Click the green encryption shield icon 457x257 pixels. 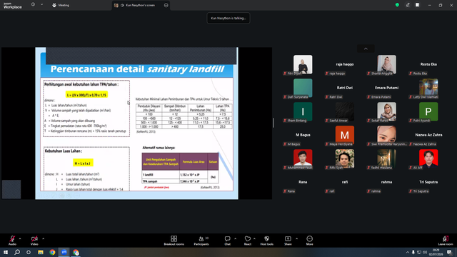point(397,5)
